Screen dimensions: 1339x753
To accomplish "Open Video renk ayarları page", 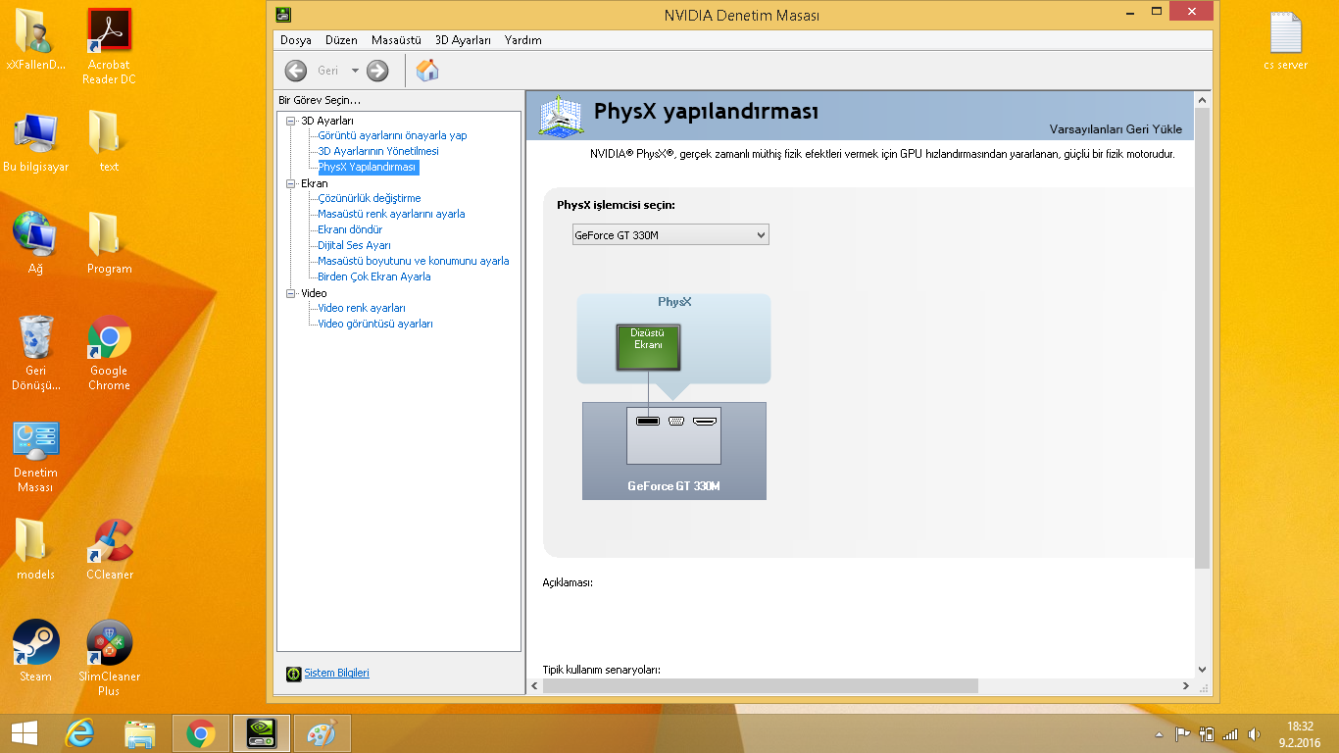I will (x=362, y=308).
